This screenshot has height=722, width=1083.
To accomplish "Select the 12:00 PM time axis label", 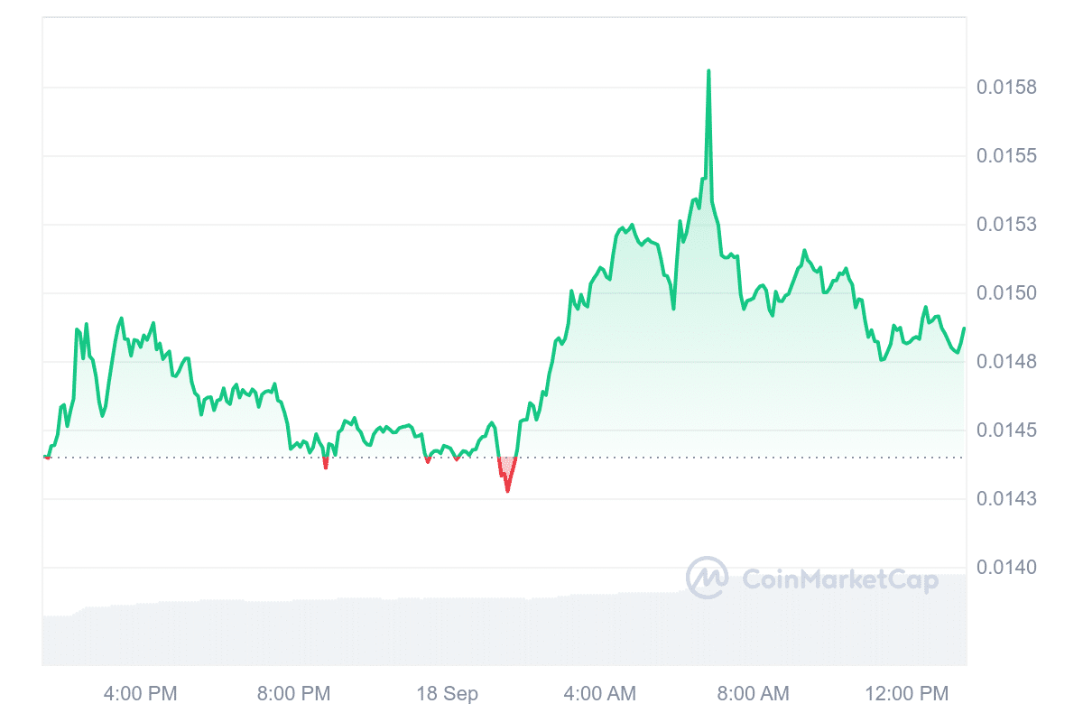I will [906, 694].
